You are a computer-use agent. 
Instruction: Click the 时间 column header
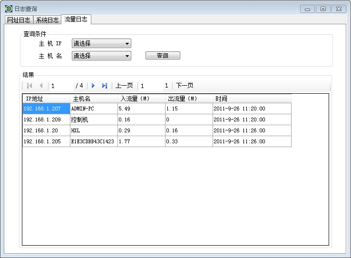pos(252,99)
